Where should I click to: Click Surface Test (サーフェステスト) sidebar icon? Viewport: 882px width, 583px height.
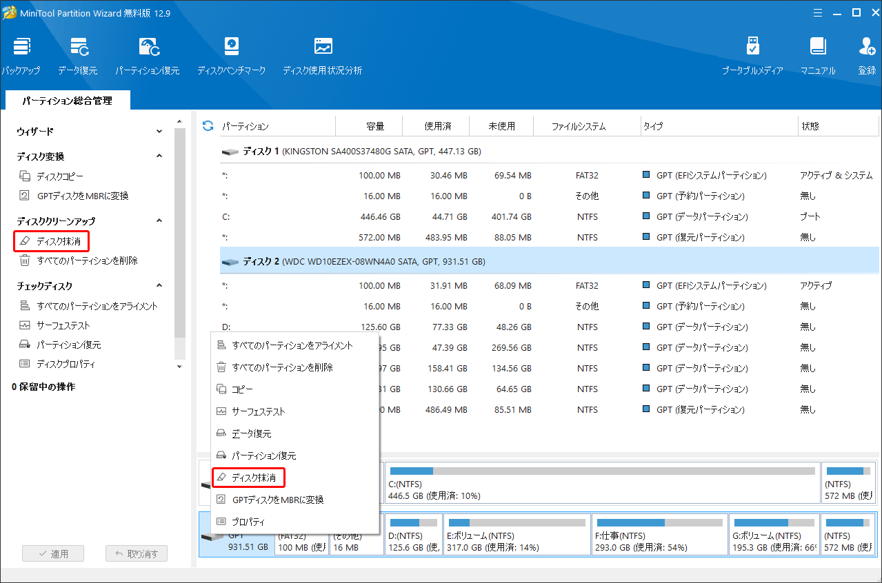[x=25, y=325]
